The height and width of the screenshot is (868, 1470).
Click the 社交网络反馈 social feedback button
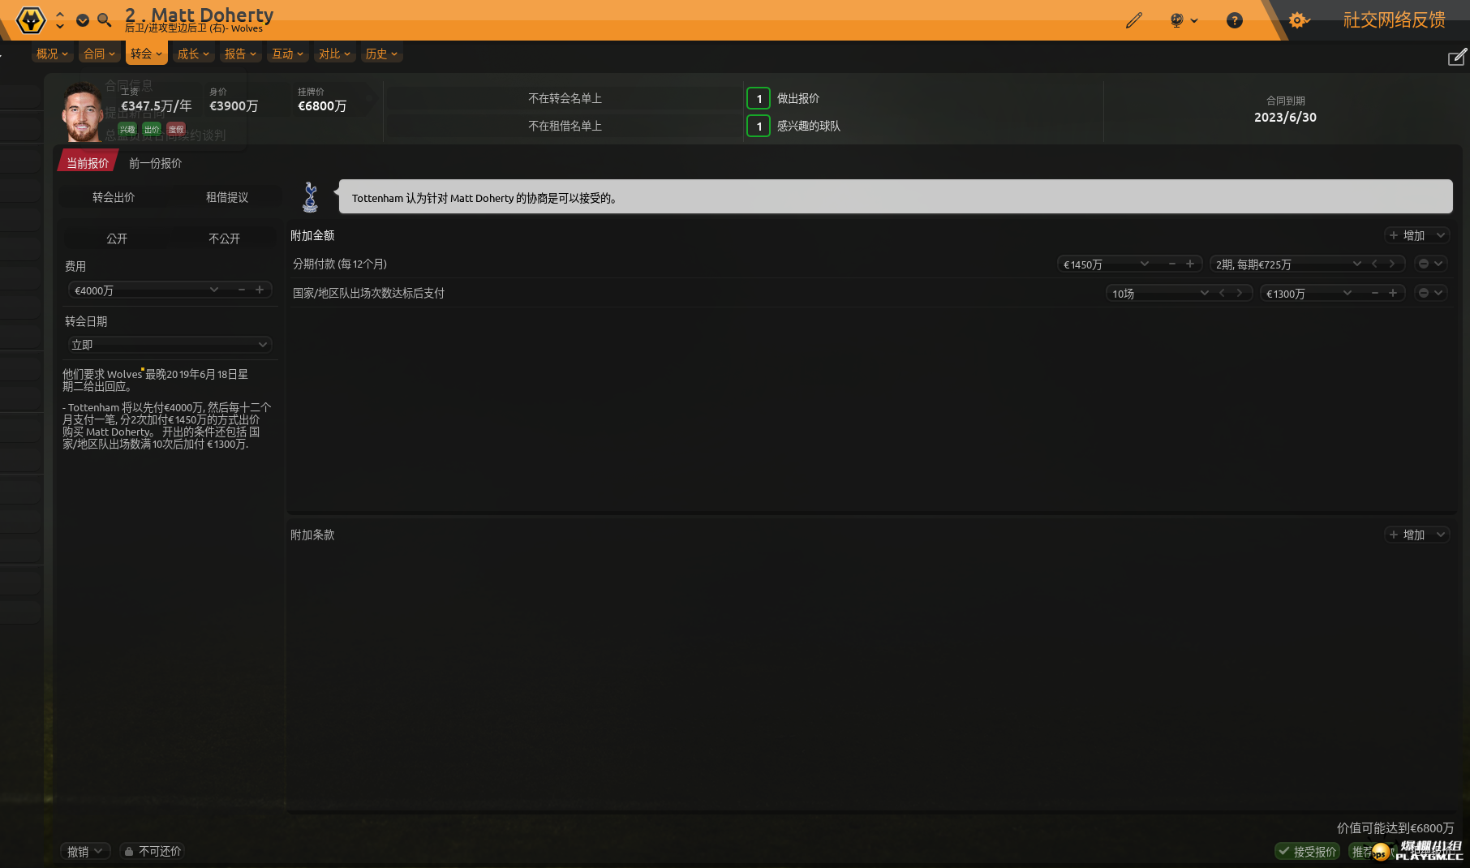[1394, 20]
